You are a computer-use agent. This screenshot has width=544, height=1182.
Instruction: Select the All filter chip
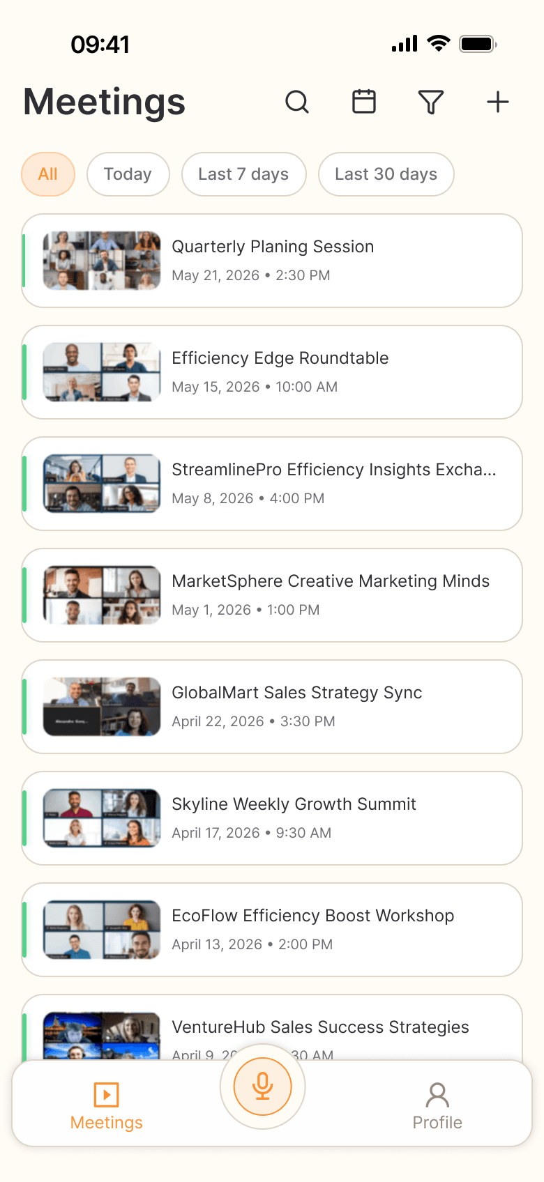48,174
